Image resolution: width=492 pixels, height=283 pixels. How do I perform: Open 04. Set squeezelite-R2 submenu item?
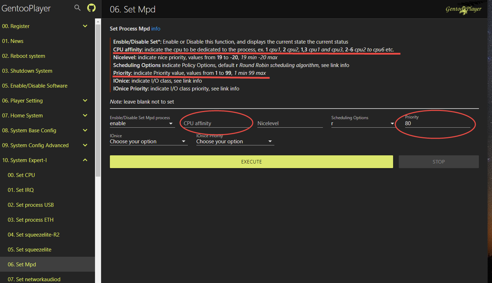pos(34,235)
